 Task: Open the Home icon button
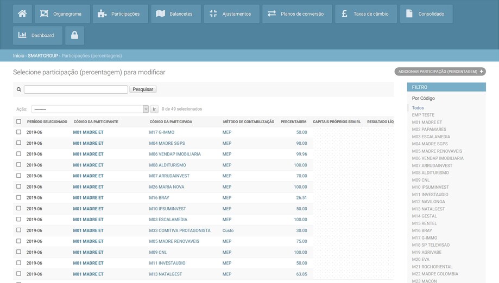(22, 14)
